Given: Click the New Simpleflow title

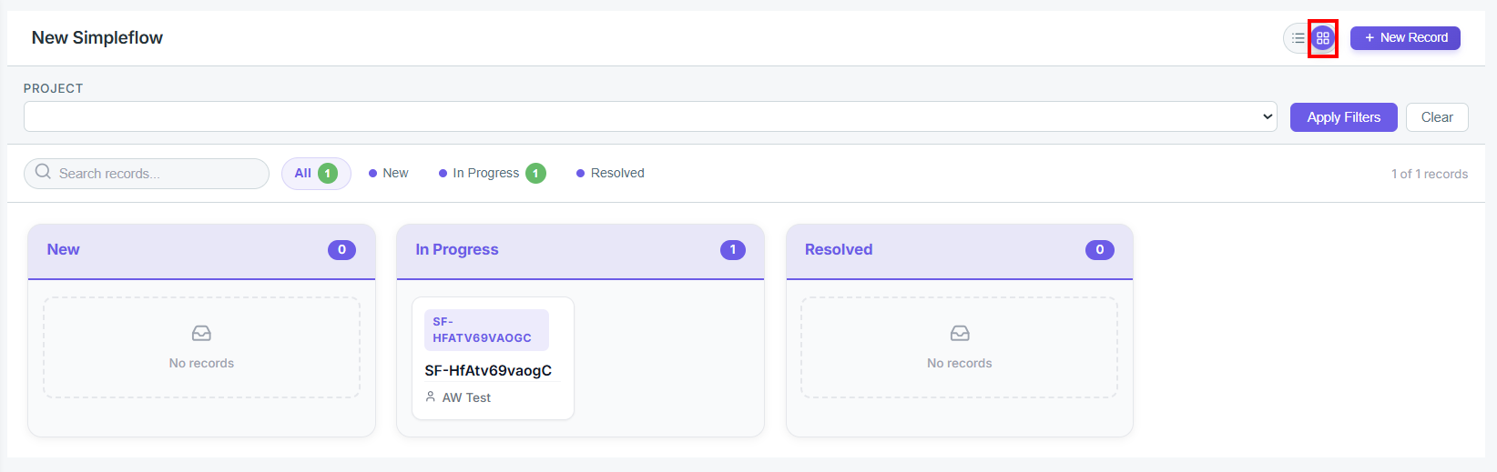Looking at the screenshot, I should click(x=97, y=37).
